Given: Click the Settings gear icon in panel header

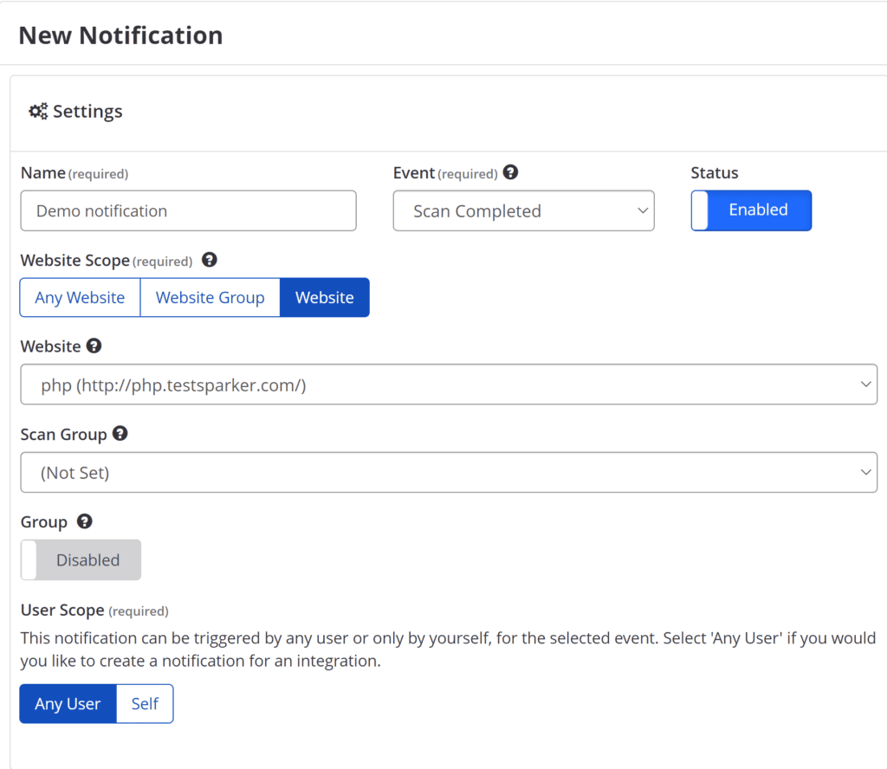Looking at the screenshot, I should click(38, 111).
